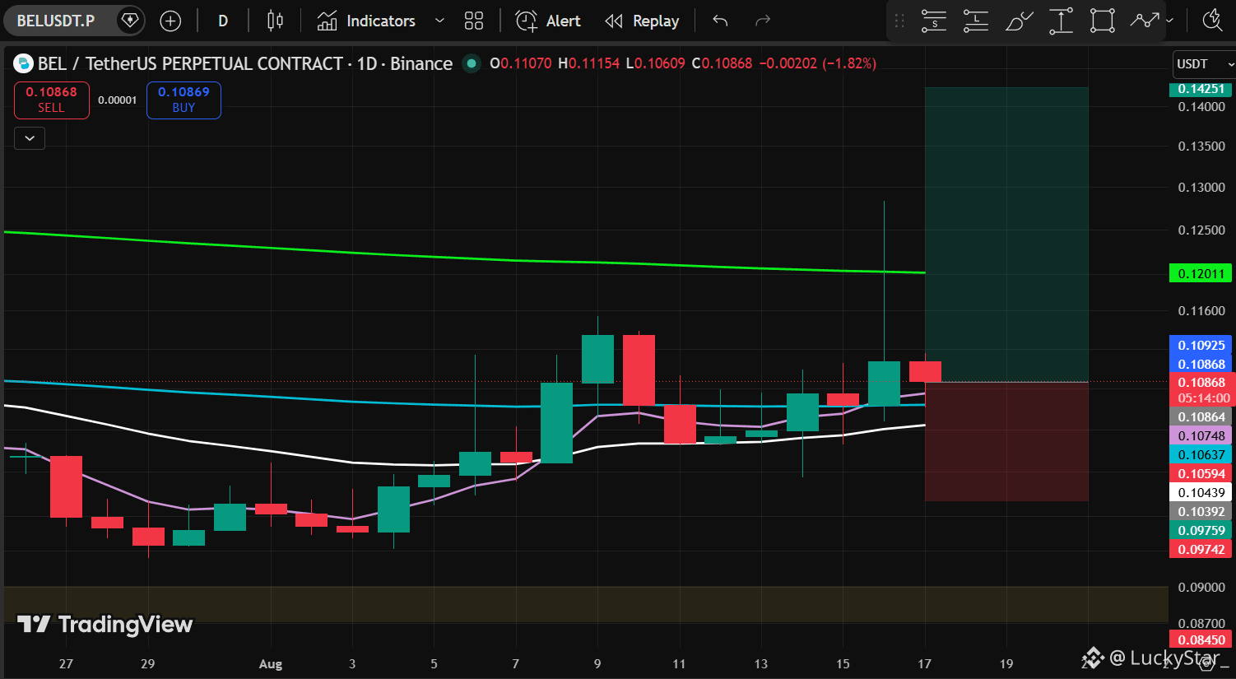The width and height of the screenshot is (1236, 679).
Task: Click the green market status dot
Action: (472, 63)
